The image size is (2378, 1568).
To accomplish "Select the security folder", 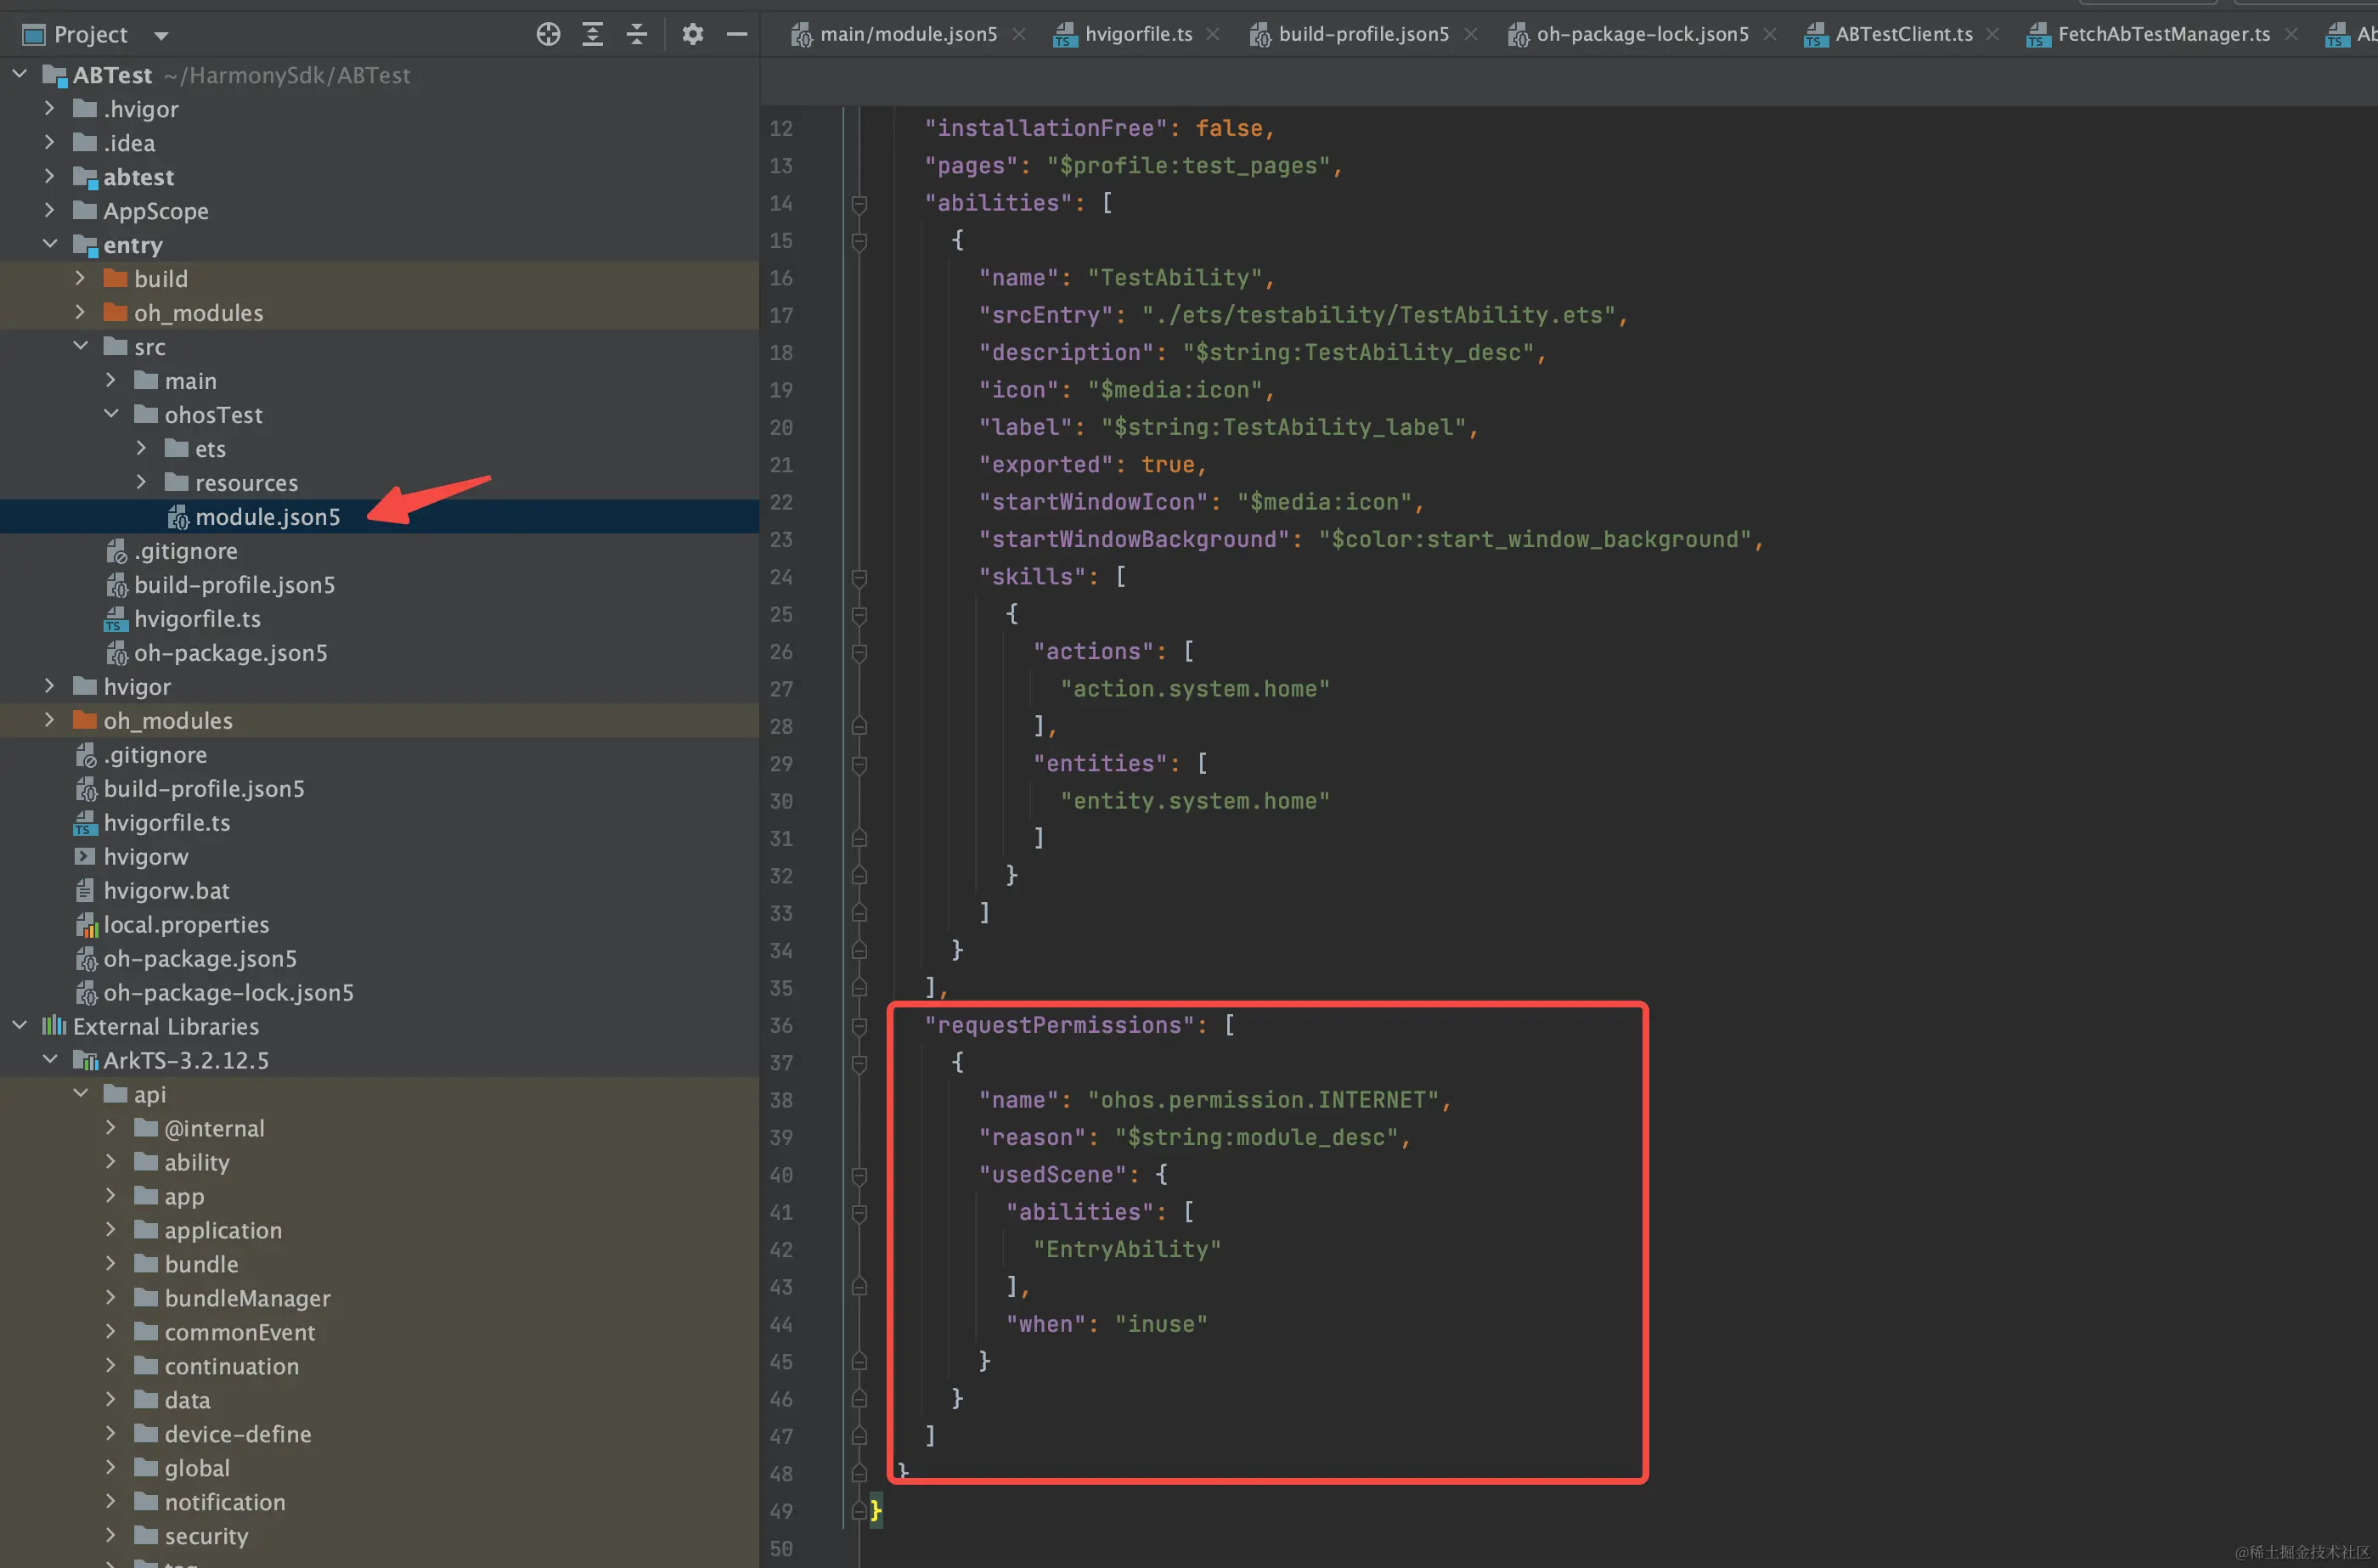I will tap(206, 1536).
